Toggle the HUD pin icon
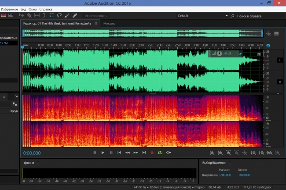286x190 pixels. [x=240, y=54]
